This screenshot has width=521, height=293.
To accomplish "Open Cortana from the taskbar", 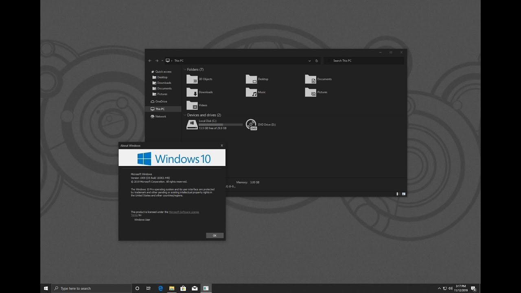I will (x=137, y=288).
